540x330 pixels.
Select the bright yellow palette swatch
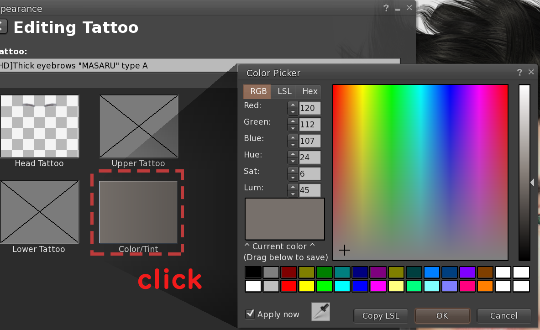pos(306,286)
